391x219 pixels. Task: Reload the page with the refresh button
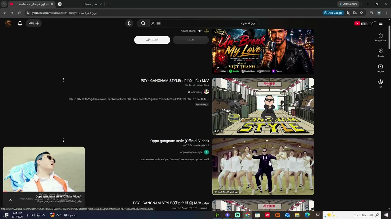pyautogui.click(x=19, y=13)
